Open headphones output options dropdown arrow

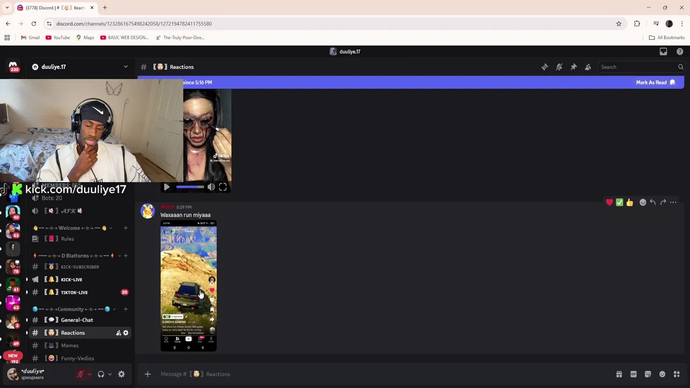(x=109, y=374)
